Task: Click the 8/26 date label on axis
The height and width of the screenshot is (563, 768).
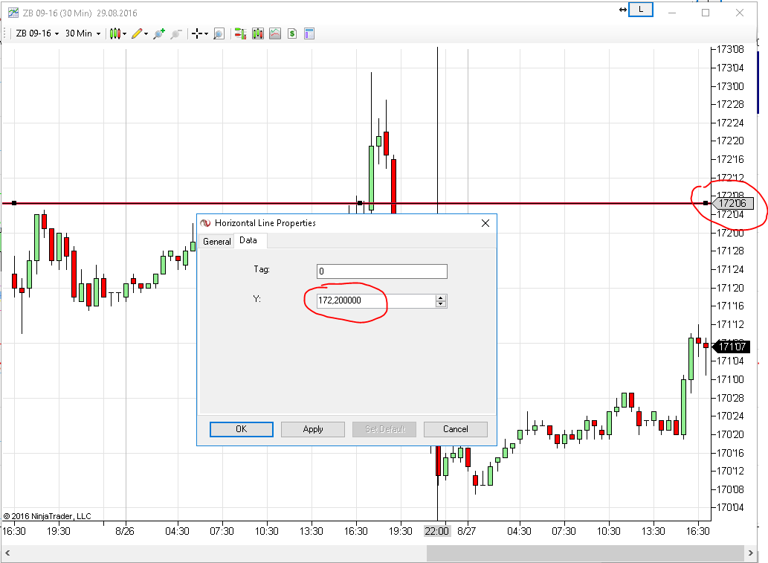Action: tap(125, 531)
